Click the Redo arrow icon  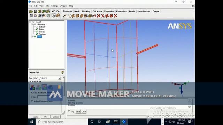click(x=58, y=11)
